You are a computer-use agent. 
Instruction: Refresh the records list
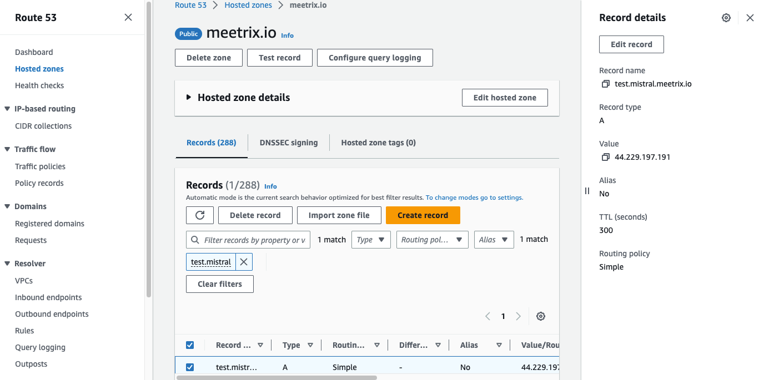click(200, 215)
